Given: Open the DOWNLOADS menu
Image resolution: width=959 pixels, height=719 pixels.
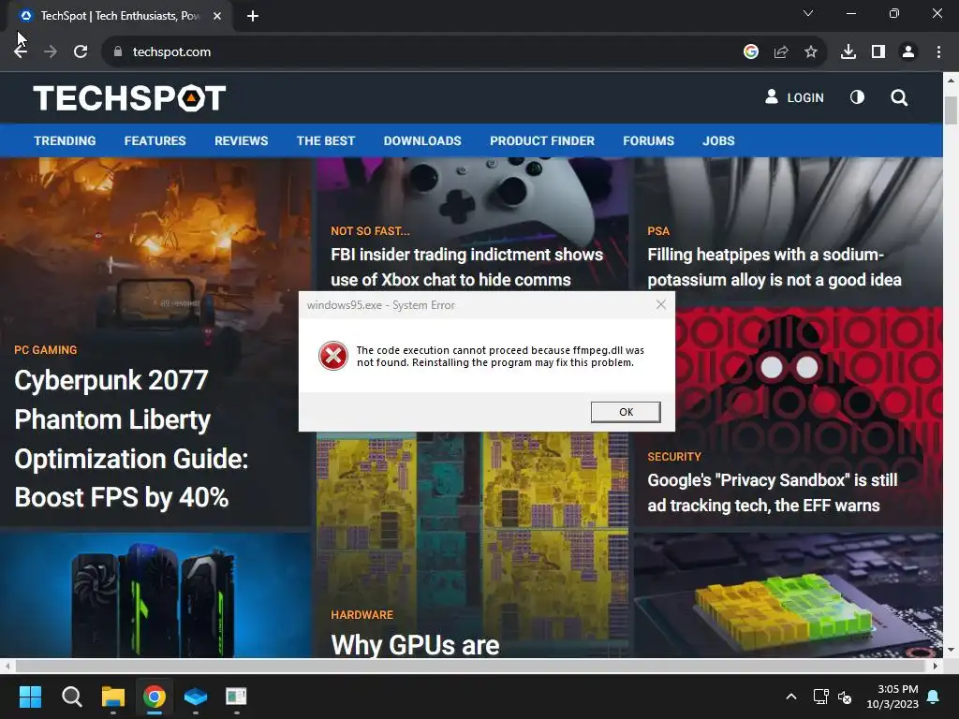Looking at the screenshot, I should 422,140.
